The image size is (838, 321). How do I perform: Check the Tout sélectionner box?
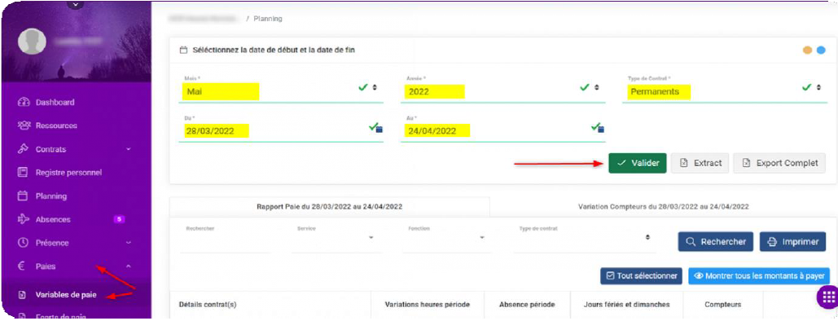[x=641, y=276]
